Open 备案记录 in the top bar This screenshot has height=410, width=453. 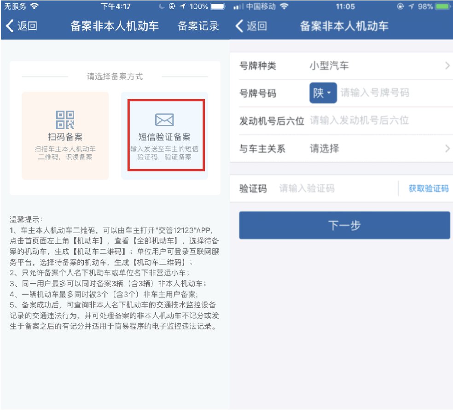pyautogui.click(x=198, y=26)
